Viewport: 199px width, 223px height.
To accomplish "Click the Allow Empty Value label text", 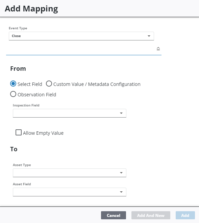I will point(43,133).
